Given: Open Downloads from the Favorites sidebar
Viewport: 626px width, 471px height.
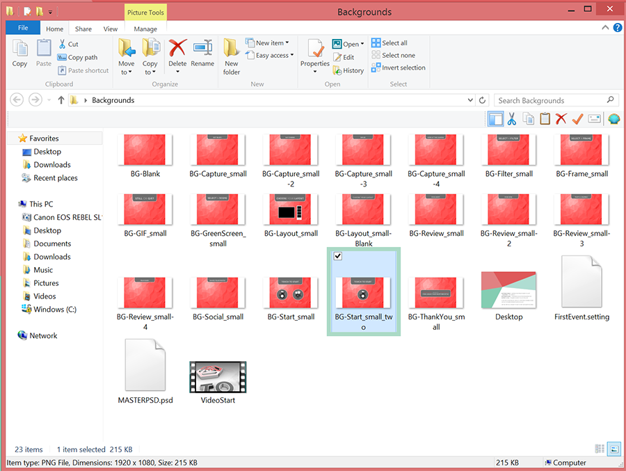Looking at the screenshot, I should point(46,164).
